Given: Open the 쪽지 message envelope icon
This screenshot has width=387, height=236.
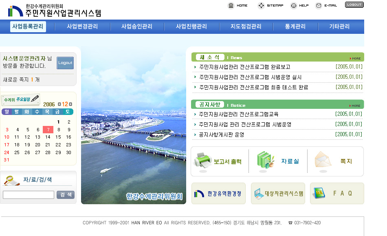Looking at the screenshot, I should [x=324, y=160].
